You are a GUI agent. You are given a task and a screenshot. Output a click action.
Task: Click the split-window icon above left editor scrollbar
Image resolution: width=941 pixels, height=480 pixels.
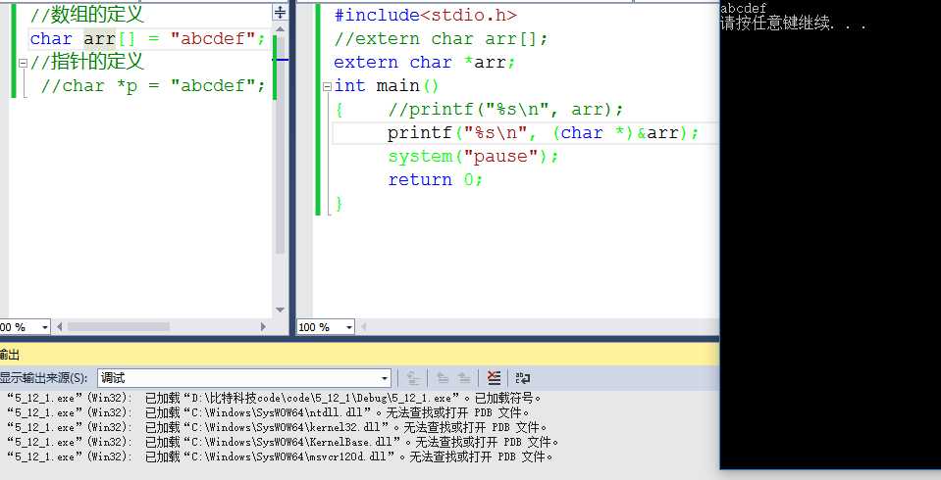[280, 12]
